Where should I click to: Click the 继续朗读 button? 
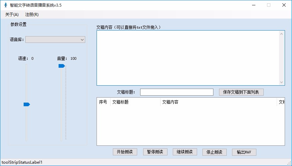185,152
